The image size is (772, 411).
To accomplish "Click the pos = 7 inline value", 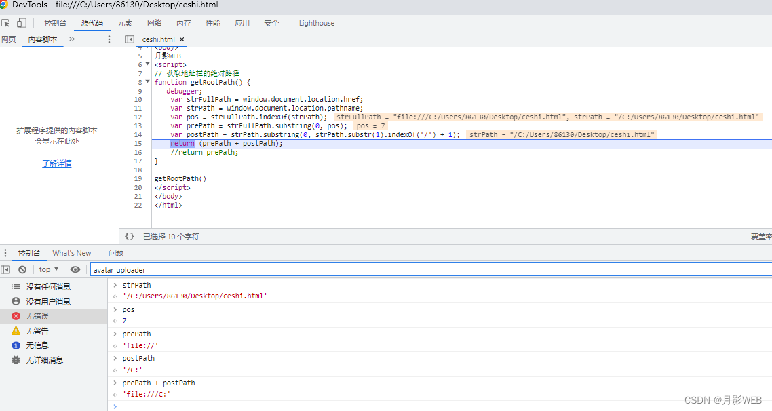I will pos(371,126).
